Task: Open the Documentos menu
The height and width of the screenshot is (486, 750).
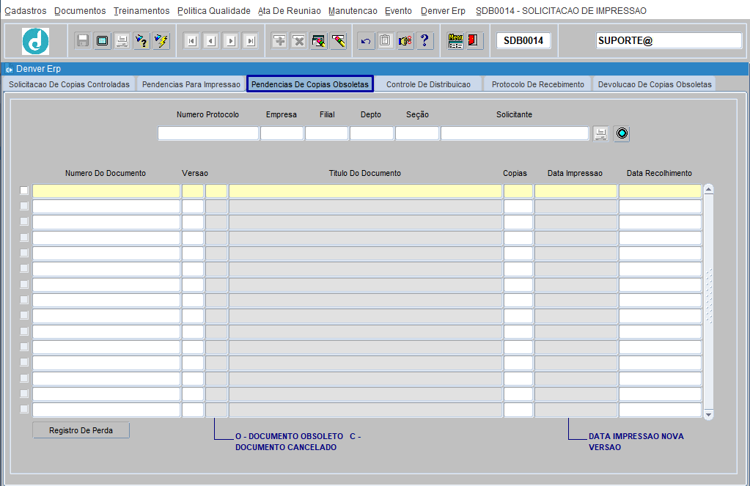Action: 80,10
